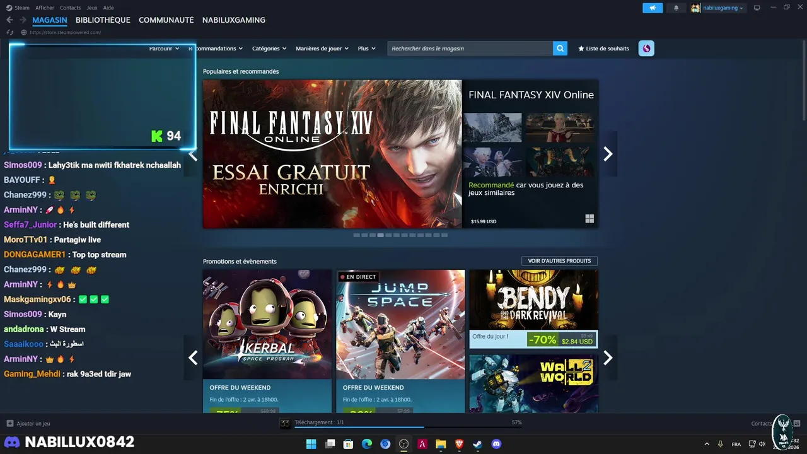
Task: Click the downloading game icon in bottom bar
Action: (286, 423)
